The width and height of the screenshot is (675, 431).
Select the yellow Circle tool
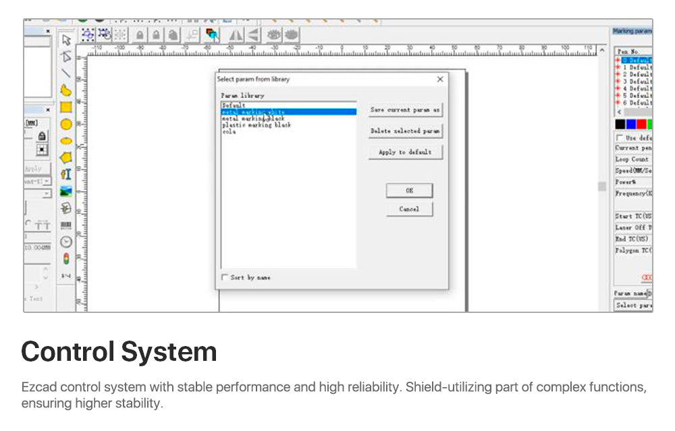66,124
